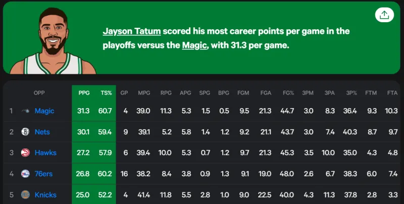Click the Hawks team logo icon

pyautogui.click(x=26, y=153)
